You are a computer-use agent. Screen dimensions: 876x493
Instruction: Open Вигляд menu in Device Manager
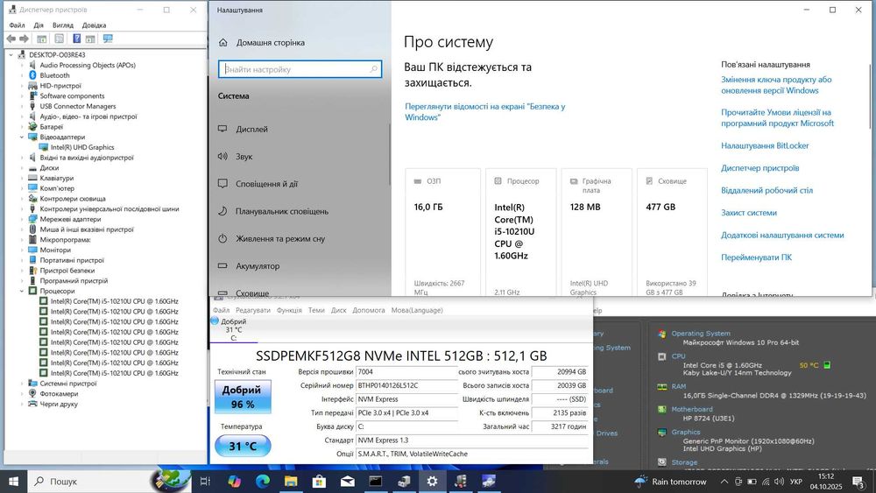tap(63, 25)
